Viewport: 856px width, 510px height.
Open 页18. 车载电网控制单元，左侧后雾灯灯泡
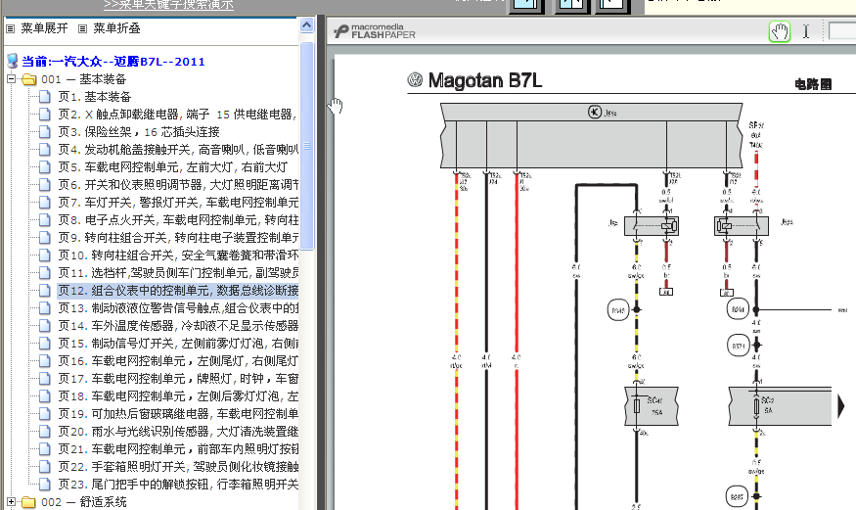pyautogui.click(x=178, y=395)
